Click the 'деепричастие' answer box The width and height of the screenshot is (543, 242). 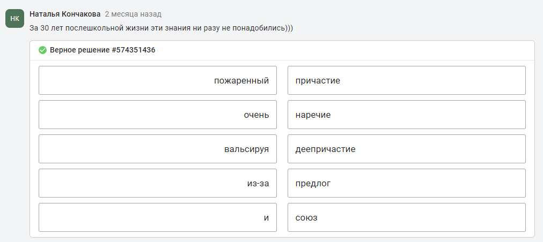point(407,149)
